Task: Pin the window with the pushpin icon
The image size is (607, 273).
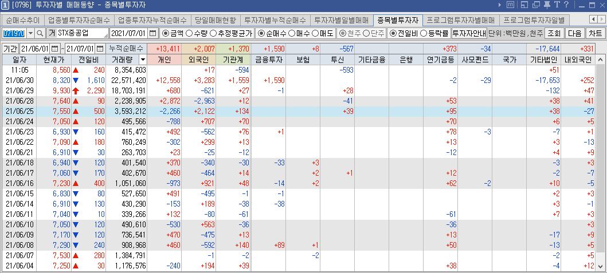Action: (547, 5)
